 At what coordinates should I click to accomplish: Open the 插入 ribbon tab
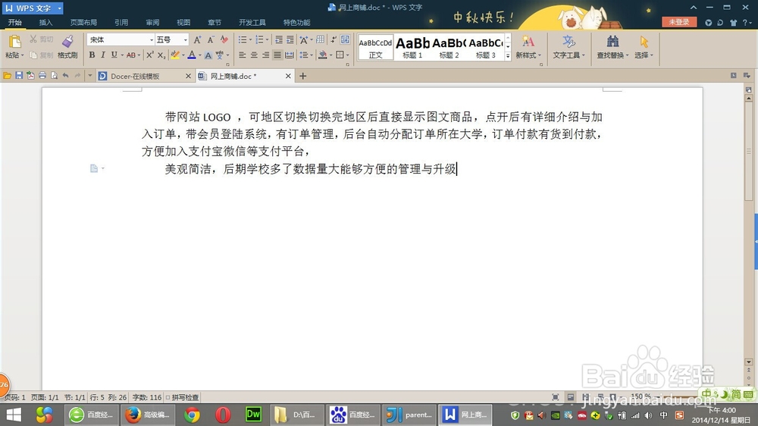tap(45, 22)
